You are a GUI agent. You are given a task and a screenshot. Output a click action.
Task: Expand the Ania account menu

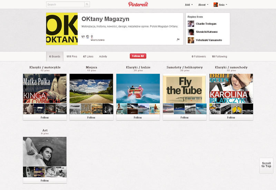(x=220, y=5)
